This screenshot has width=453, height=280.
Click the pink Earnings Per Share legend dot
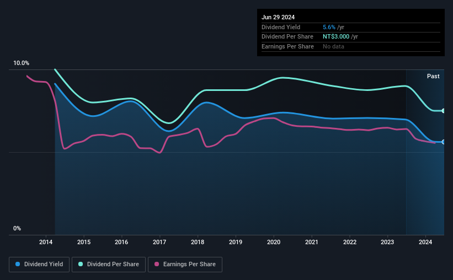point(157,264)
